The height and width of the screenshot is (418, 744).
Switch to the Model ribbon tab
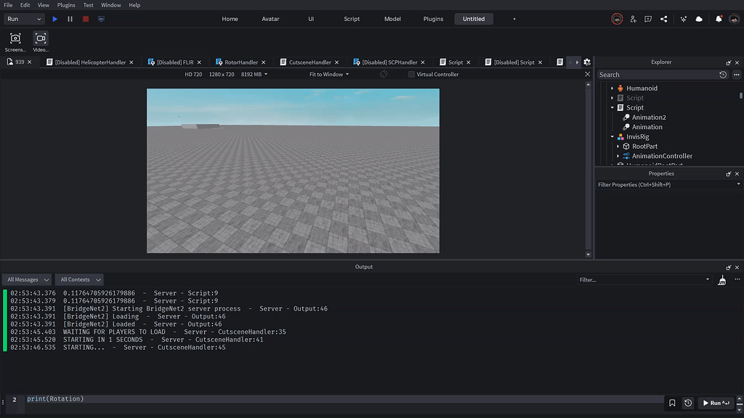[392, 19]
